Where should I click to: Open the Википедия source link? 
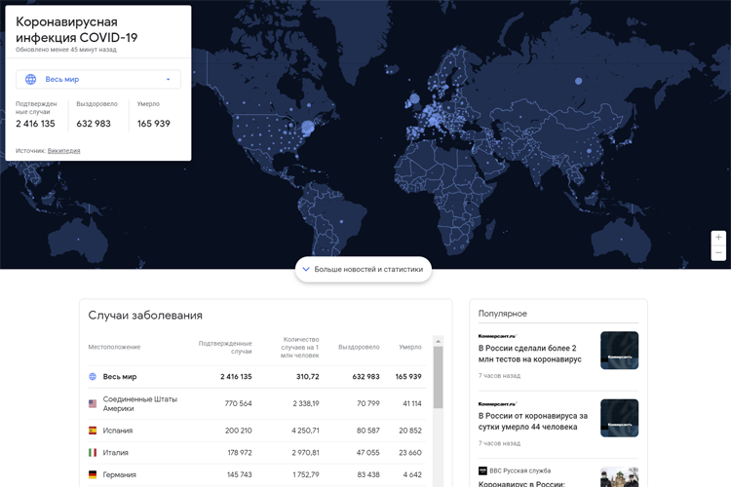64,151
